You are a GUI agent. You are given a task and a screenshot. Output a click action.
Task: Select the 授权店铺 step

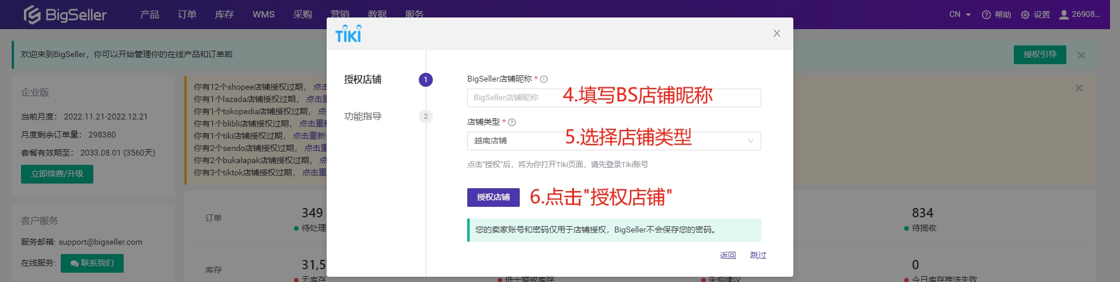point(363,79)
